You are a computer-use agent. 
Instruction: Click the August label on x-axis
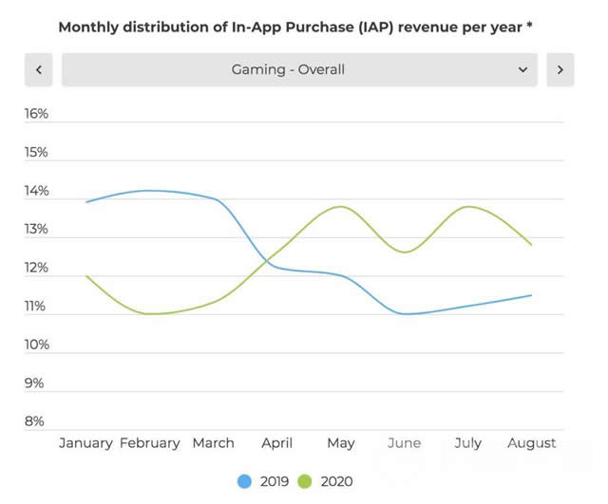532,443
